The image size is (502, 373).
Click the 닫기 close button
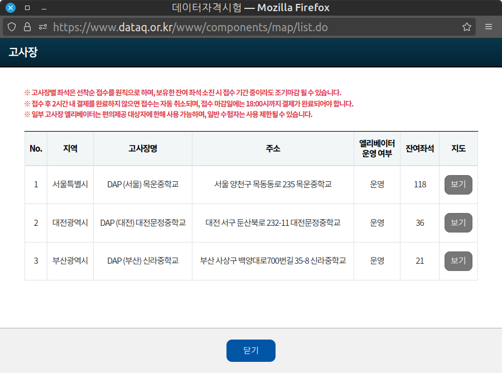(250, 351)
